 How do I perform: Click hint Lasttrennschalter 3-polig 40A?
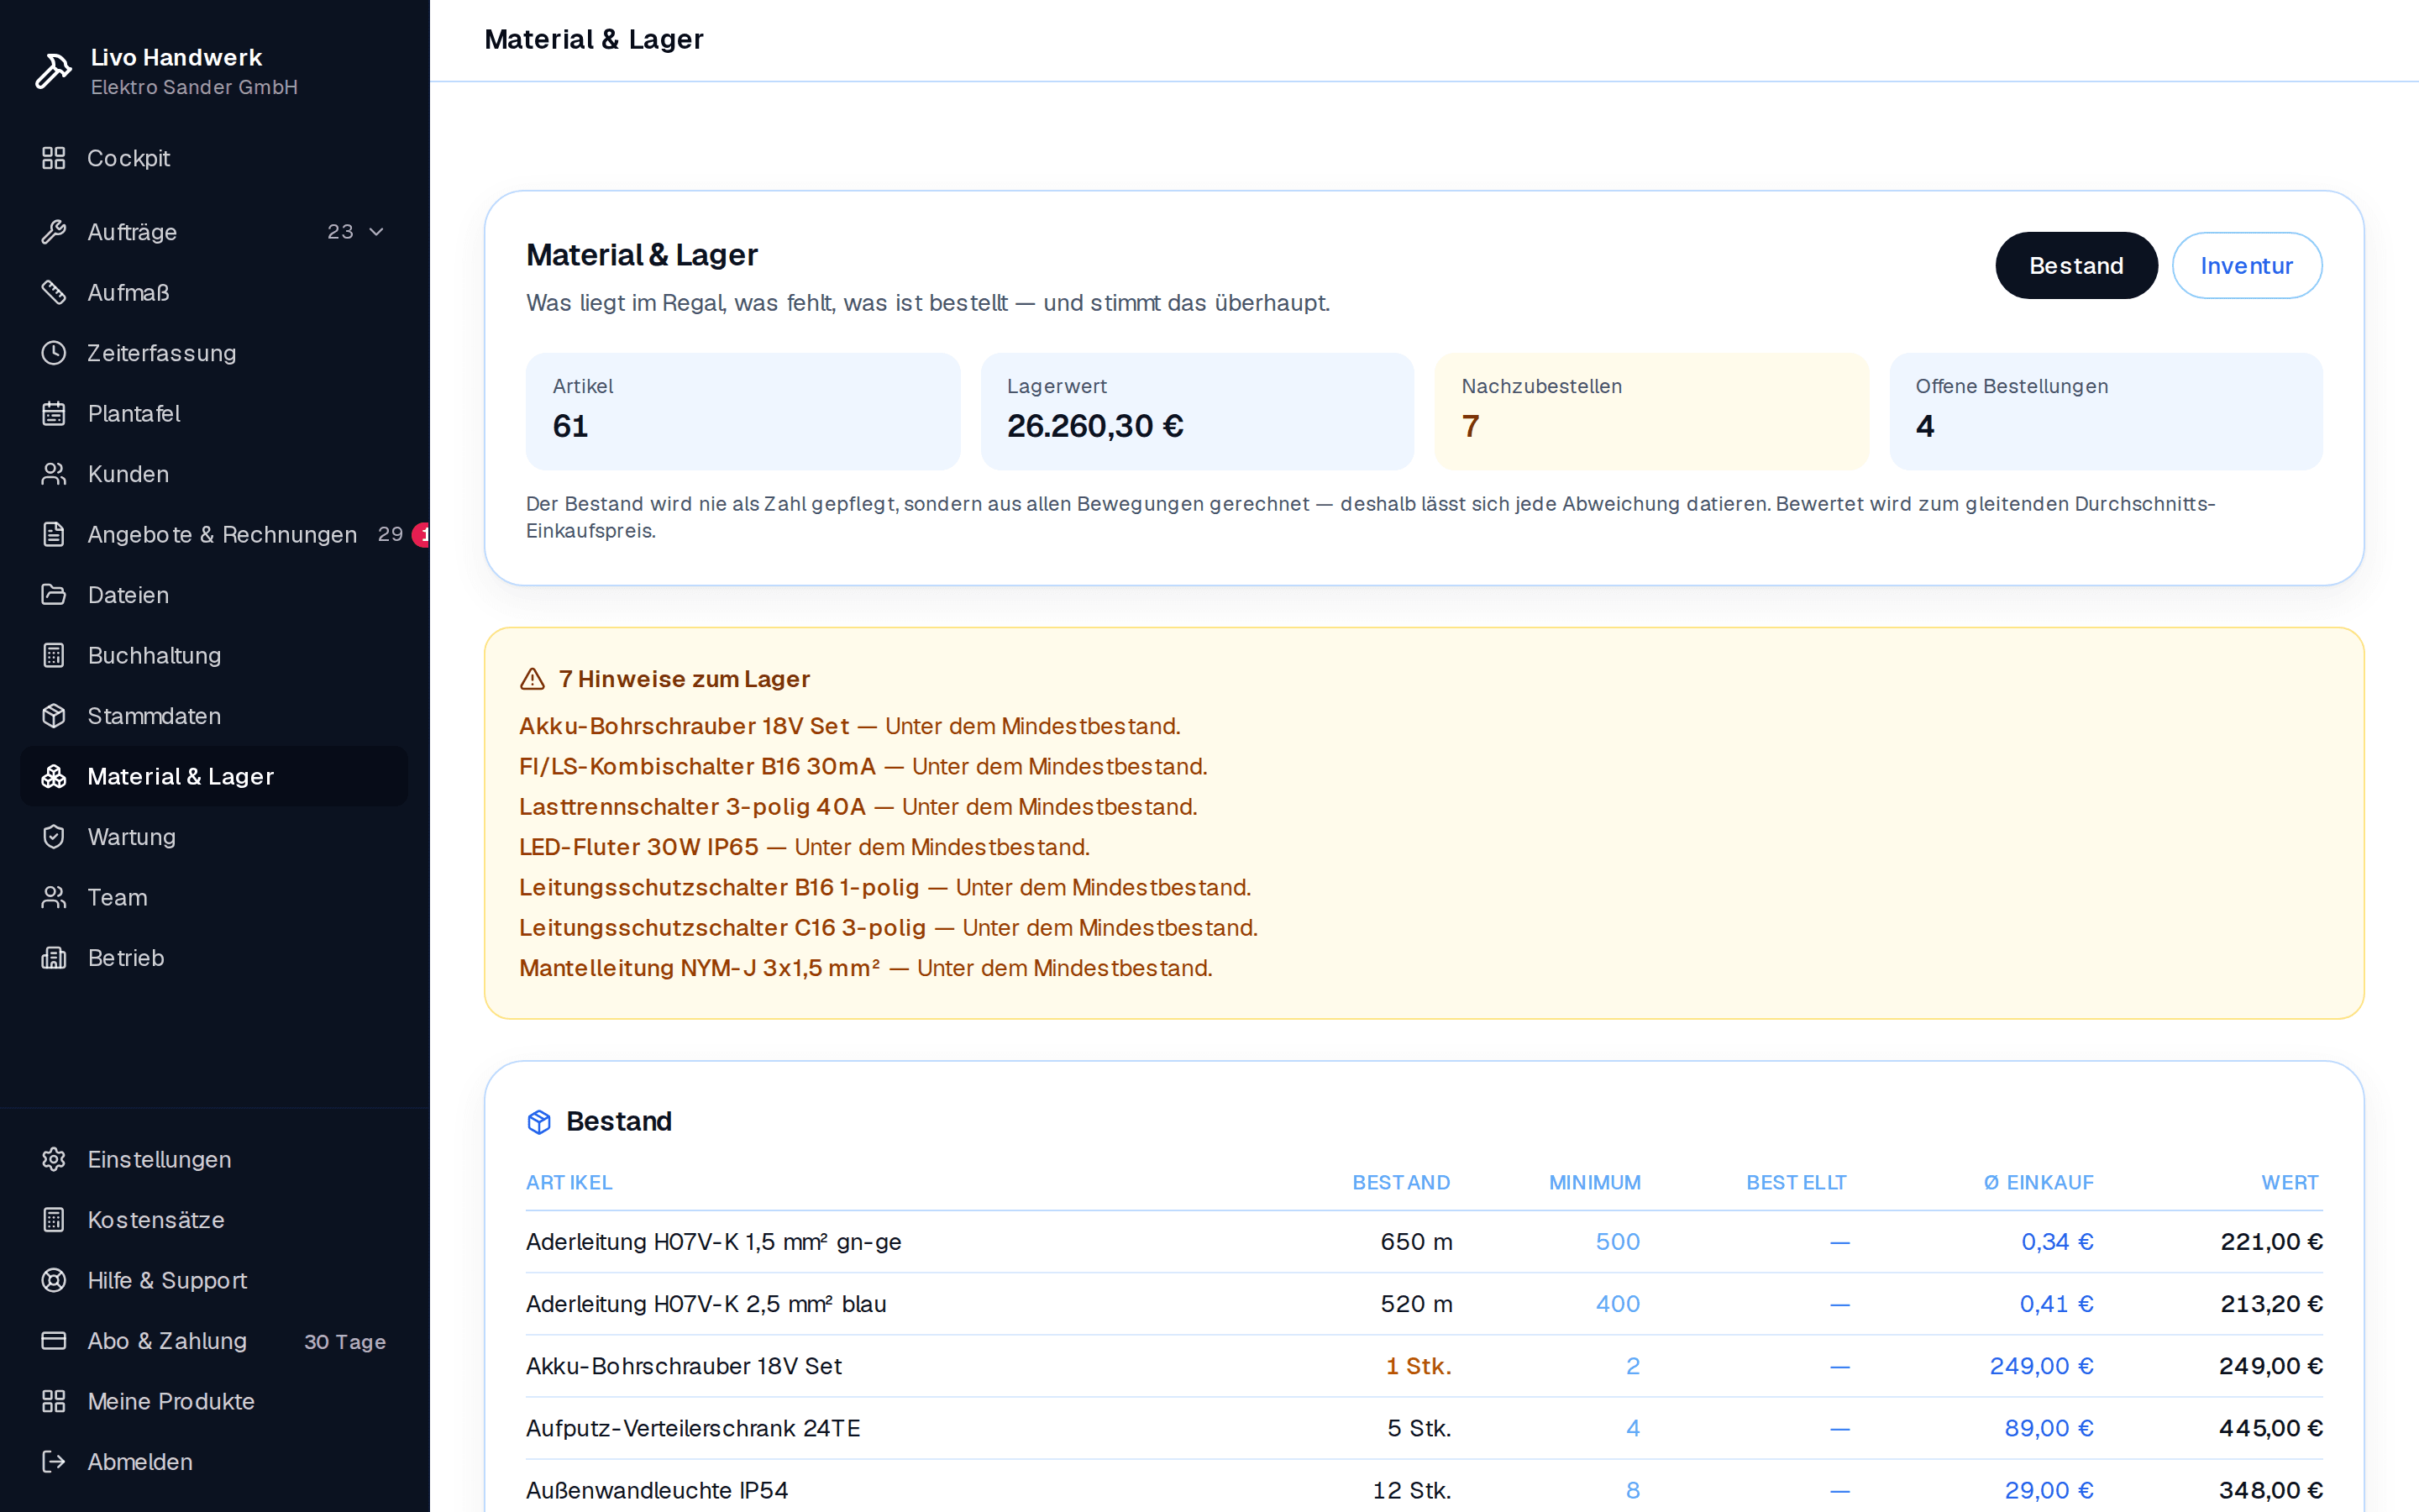692,807
